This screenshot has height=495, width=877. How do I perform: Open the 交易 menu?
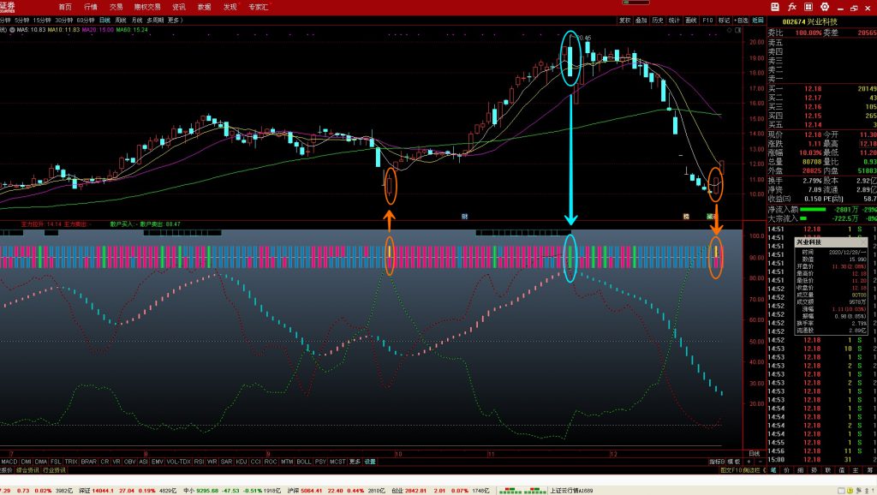pyautogui.click(x=116, y=6)
